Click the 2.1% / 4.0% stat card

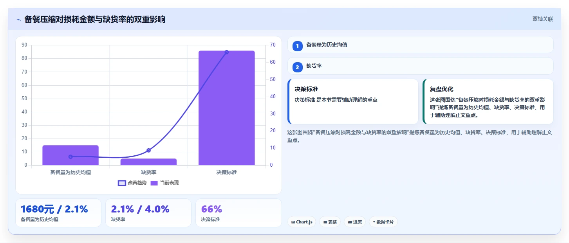click(148, 213)
